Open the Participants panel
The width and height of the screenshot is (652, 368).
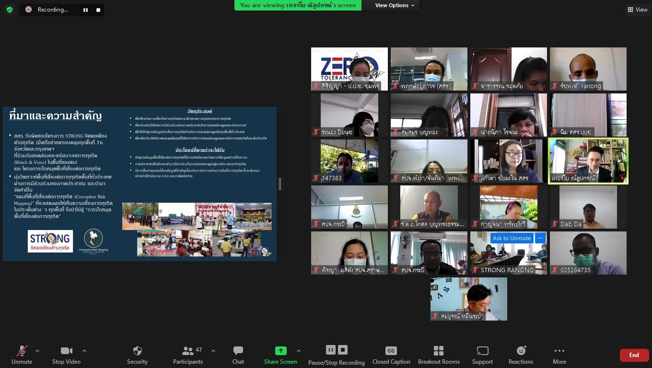coord(188,351)
